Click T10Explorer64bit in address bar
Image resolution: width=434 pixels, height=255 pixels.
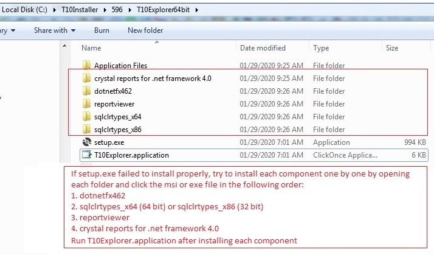click(163, 10)
